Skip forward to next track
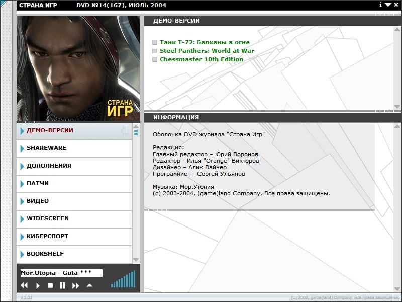Screen dimensions: 402x302 [76, 285]
